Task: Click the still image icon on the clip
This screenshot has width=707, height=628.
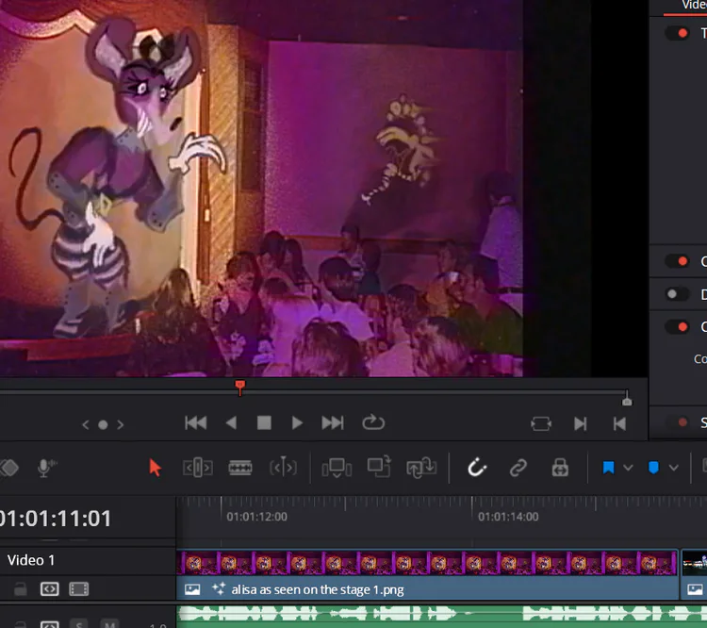Action: tap(192, 589)
